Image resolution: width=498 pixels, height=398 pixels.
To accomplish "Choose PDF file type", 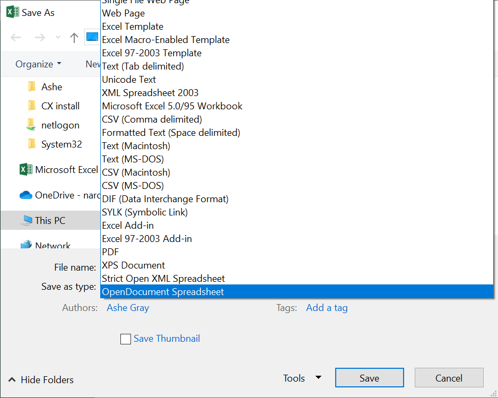I will [x=297, y=252].
